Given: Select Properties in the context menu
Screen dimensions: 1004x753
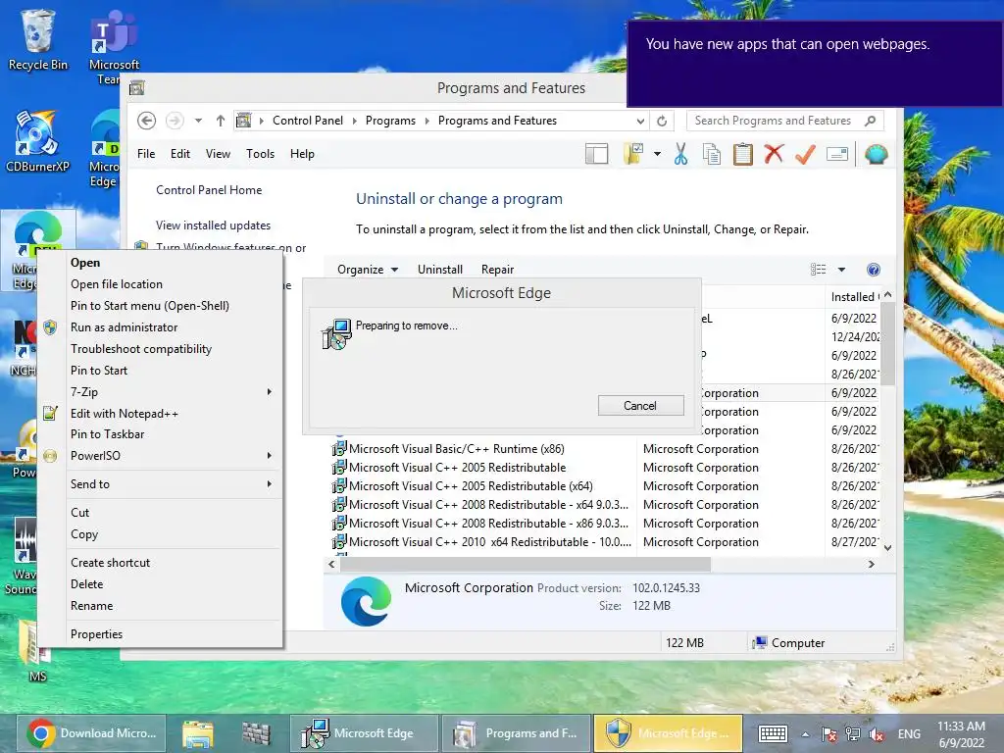Looking at the screenshot, I should [x=160, y=634].
